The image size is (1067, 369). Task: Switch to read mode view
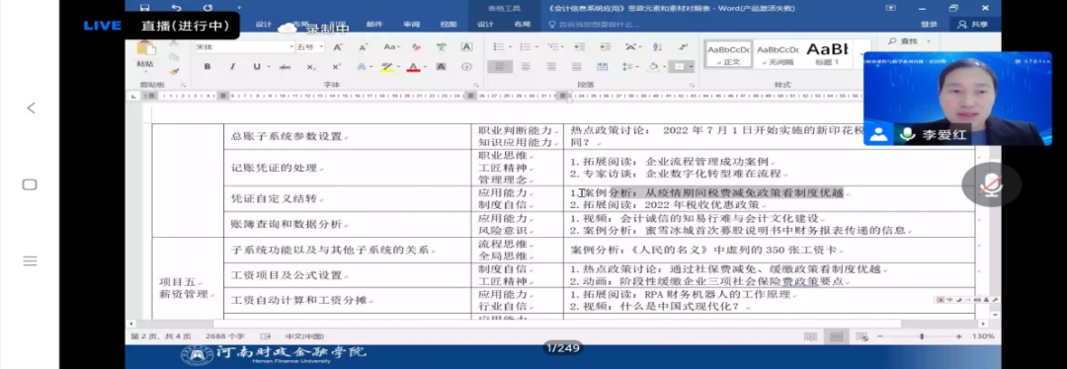(x=810, y=336)
